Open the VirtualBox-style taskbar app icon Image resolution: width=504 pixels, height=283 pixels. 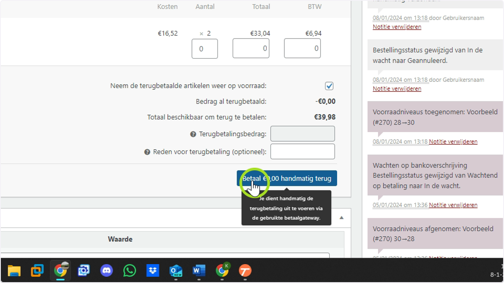pyautogui.click(x=37, y=271)
